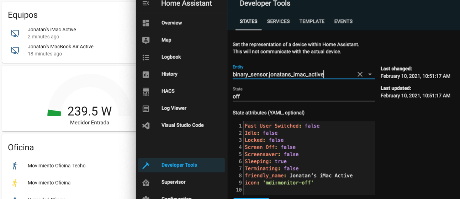This screenshot has height=199, width=460.
Task: Click the HACS store icon
Action: click(146, 91)
